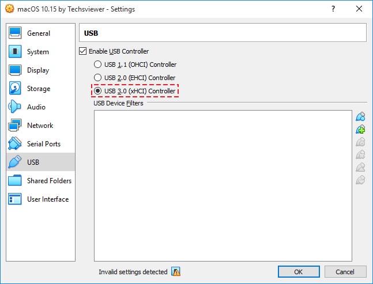This screenshot has width=373, height=284.
Task: Click the USB plug icon in sidebar
Action: [x=15, y=162]
